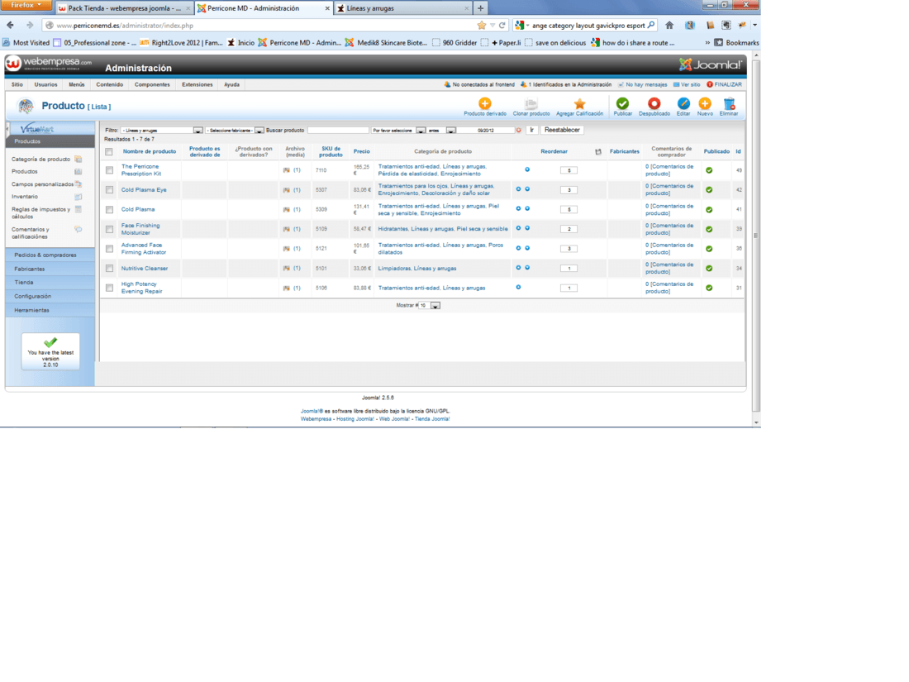Click the Agregar Calificación star icon
Image resolution: width=909 pixels, height=682 pixels.
(x=579, y=104)
